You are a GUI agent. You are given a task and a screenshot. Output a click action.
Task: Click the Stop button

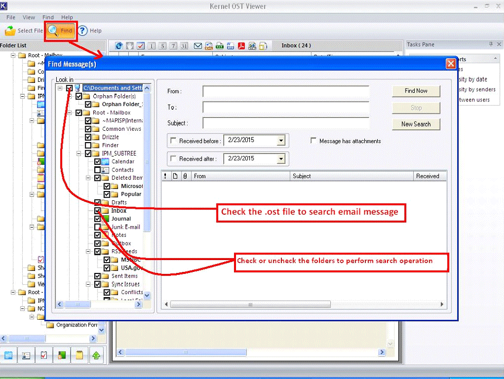(x=416, y=108)
